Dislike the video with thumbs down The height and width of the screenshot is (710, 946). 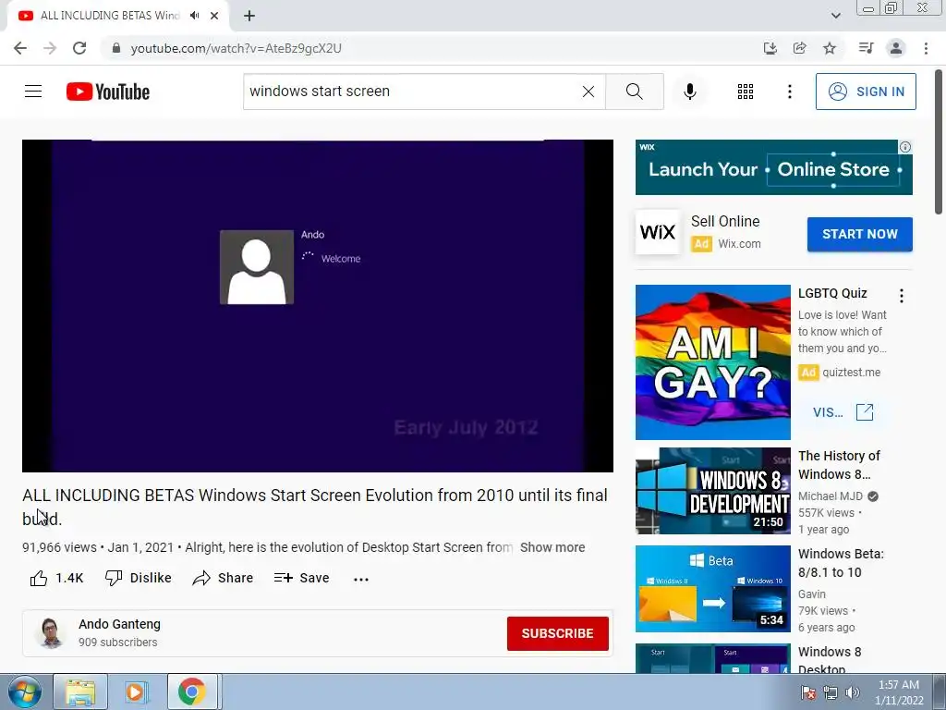click(x=139, y=579)
